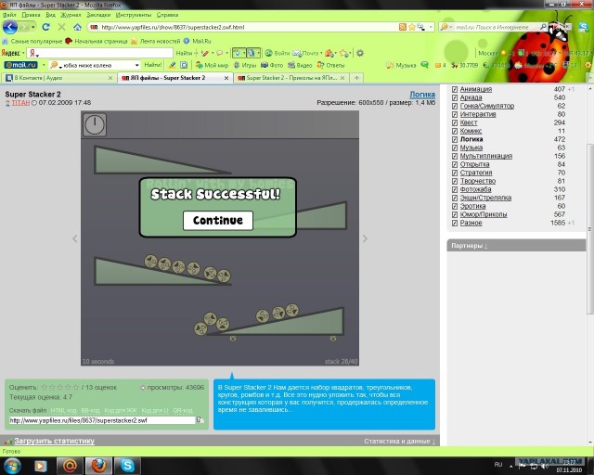Expand Статистика и данные section
The width and height of the screenshot is (594, 475).
400,441
